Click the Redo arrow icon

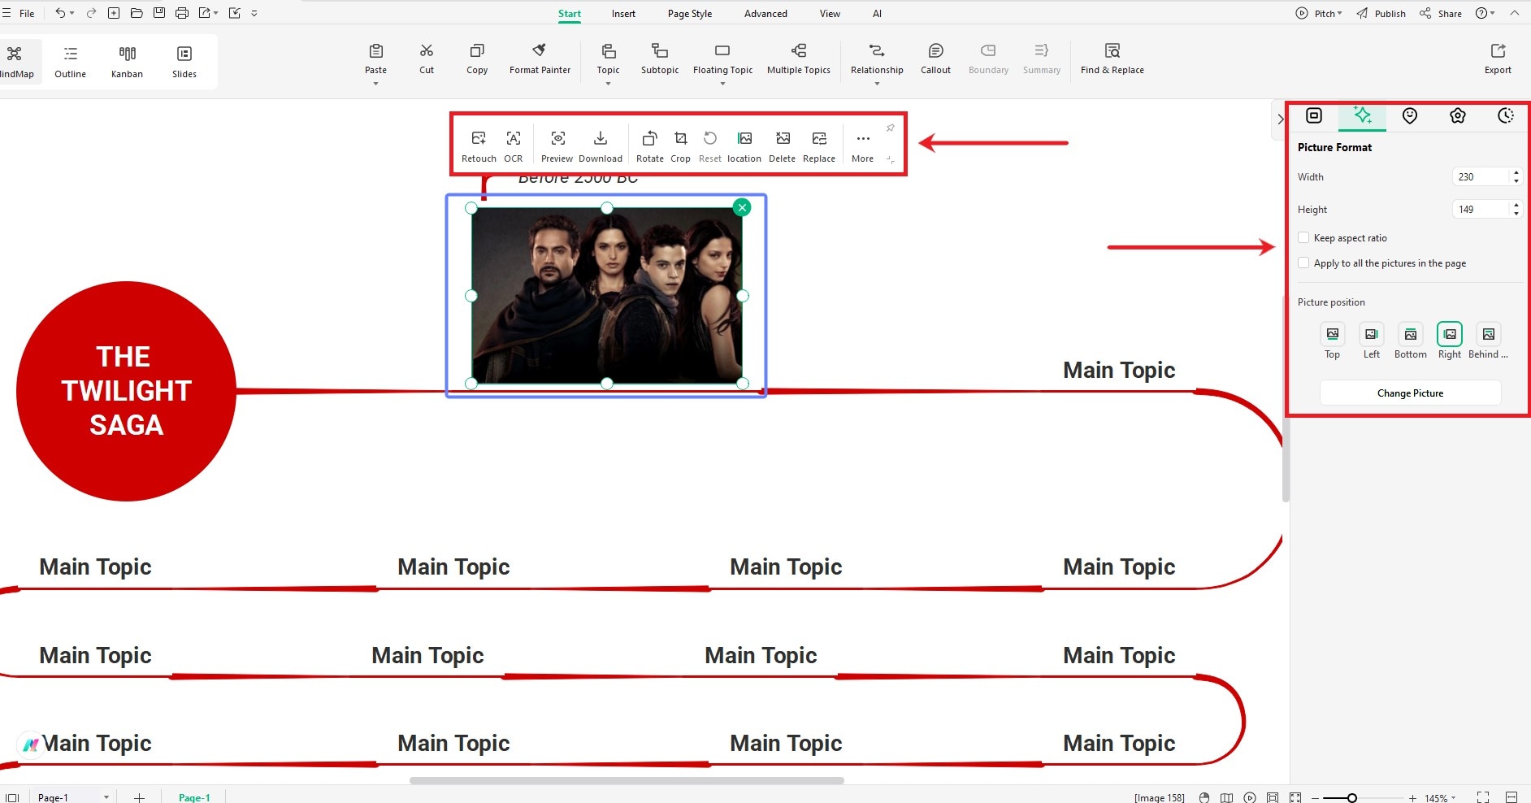pyautogui.click(x=91, y=13)
